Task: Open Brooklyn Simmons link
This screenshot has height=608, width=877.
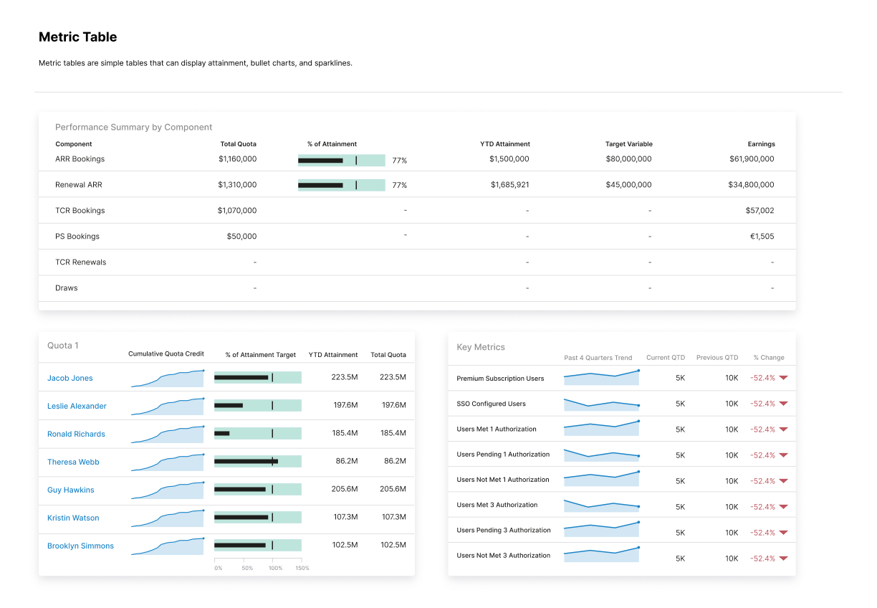Action: [x=80, y=546]
